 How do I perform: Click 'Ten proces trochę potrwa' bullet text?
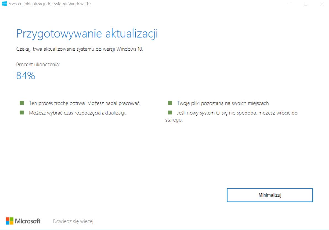coord(85,103)
